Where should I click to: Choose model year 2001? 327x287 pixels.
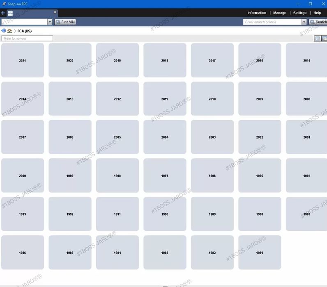click(x=306, y=137)
